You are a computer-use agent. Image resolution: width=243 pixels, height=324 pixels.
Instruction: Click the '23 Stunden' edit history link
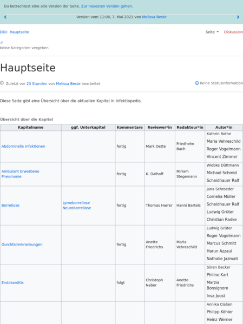click(x=37, y=84)
